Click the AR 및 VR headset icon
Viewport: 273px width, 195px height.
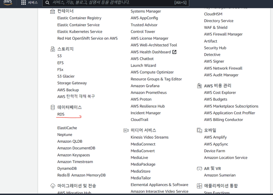coord(199,169)
